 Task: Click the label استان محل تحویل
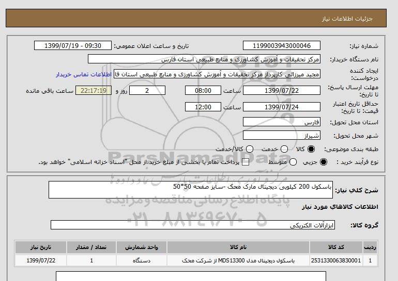tap(354, 122)
